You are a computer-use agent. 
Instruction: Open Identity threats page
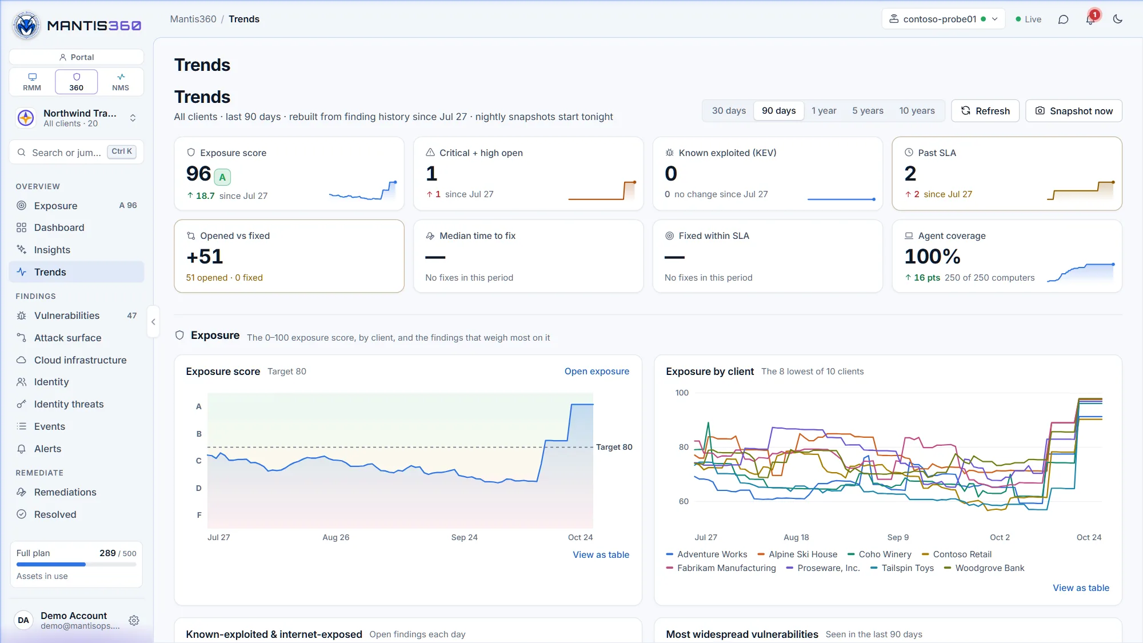point(77,404)
